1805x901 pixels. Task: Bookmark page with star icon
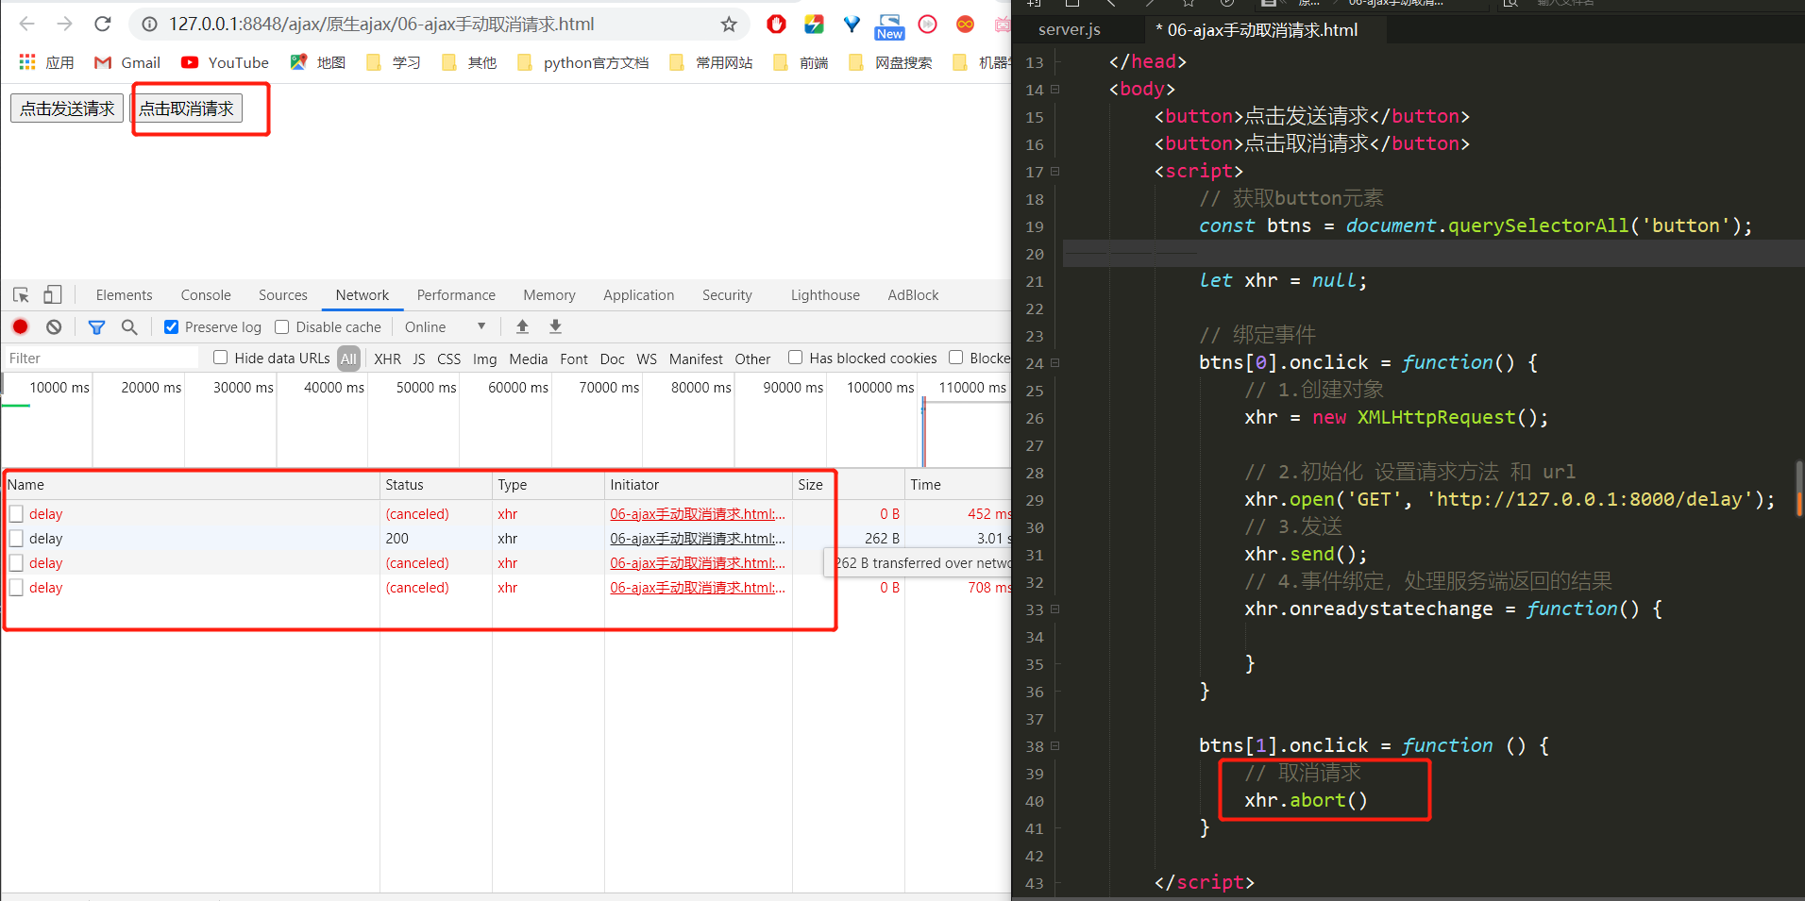[x=729, y=25]
